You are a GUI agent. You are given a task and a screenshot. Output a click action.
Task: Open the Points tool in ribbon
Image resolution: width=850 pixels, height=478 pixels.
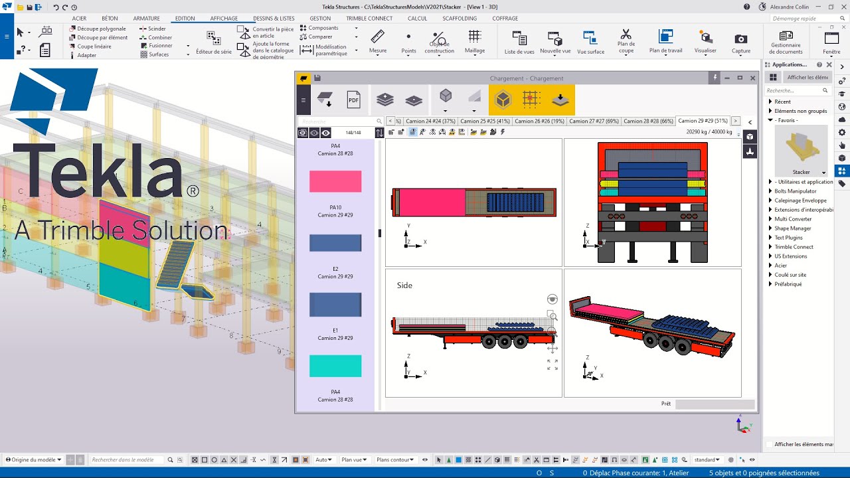(x=408, y=42)
